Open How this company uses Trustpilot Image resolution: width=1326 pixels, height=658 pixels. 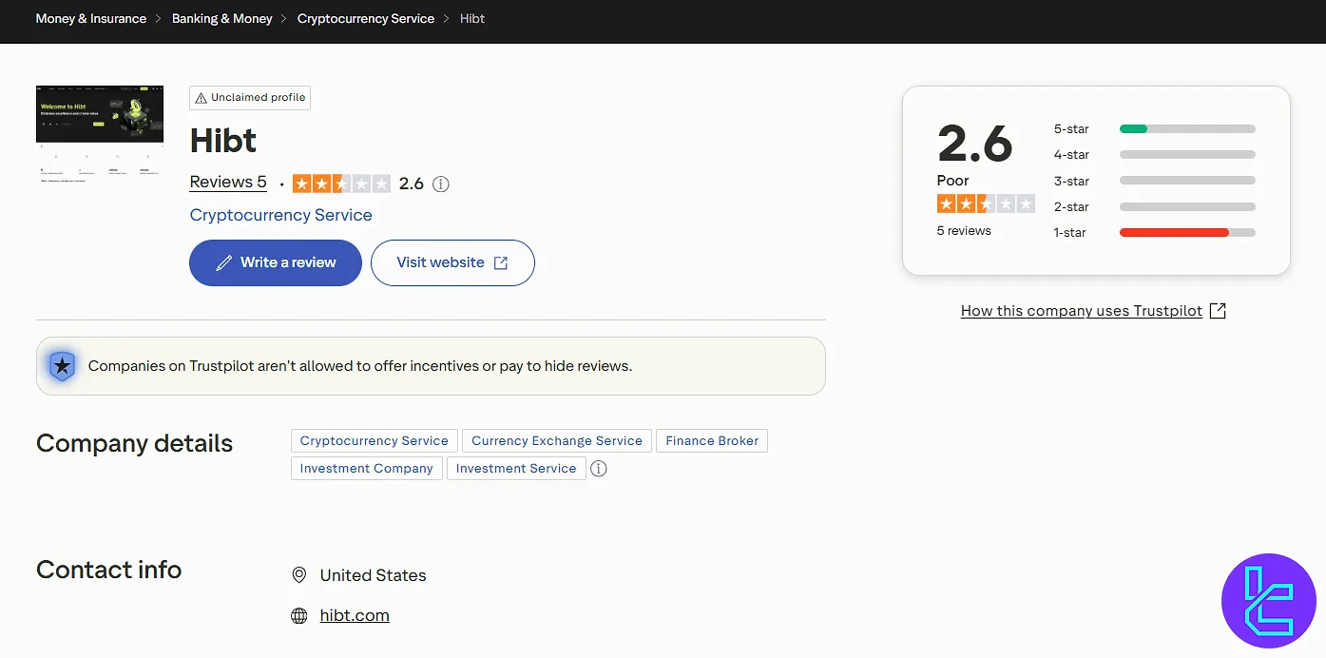click(x=1082, y=311)
